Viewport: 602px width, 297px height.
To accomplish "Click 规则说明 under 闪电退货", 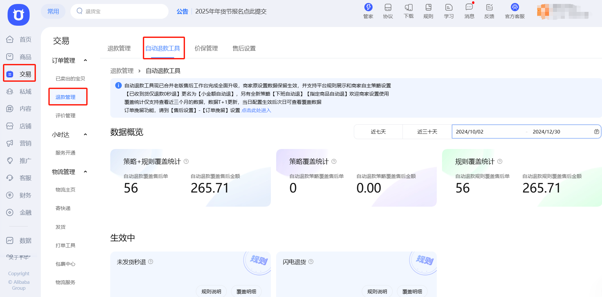I will point(377,291).
